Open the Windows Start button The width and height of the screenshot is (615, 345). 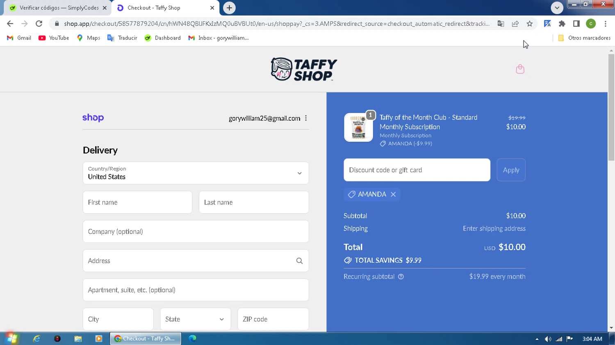click(11, 338)
